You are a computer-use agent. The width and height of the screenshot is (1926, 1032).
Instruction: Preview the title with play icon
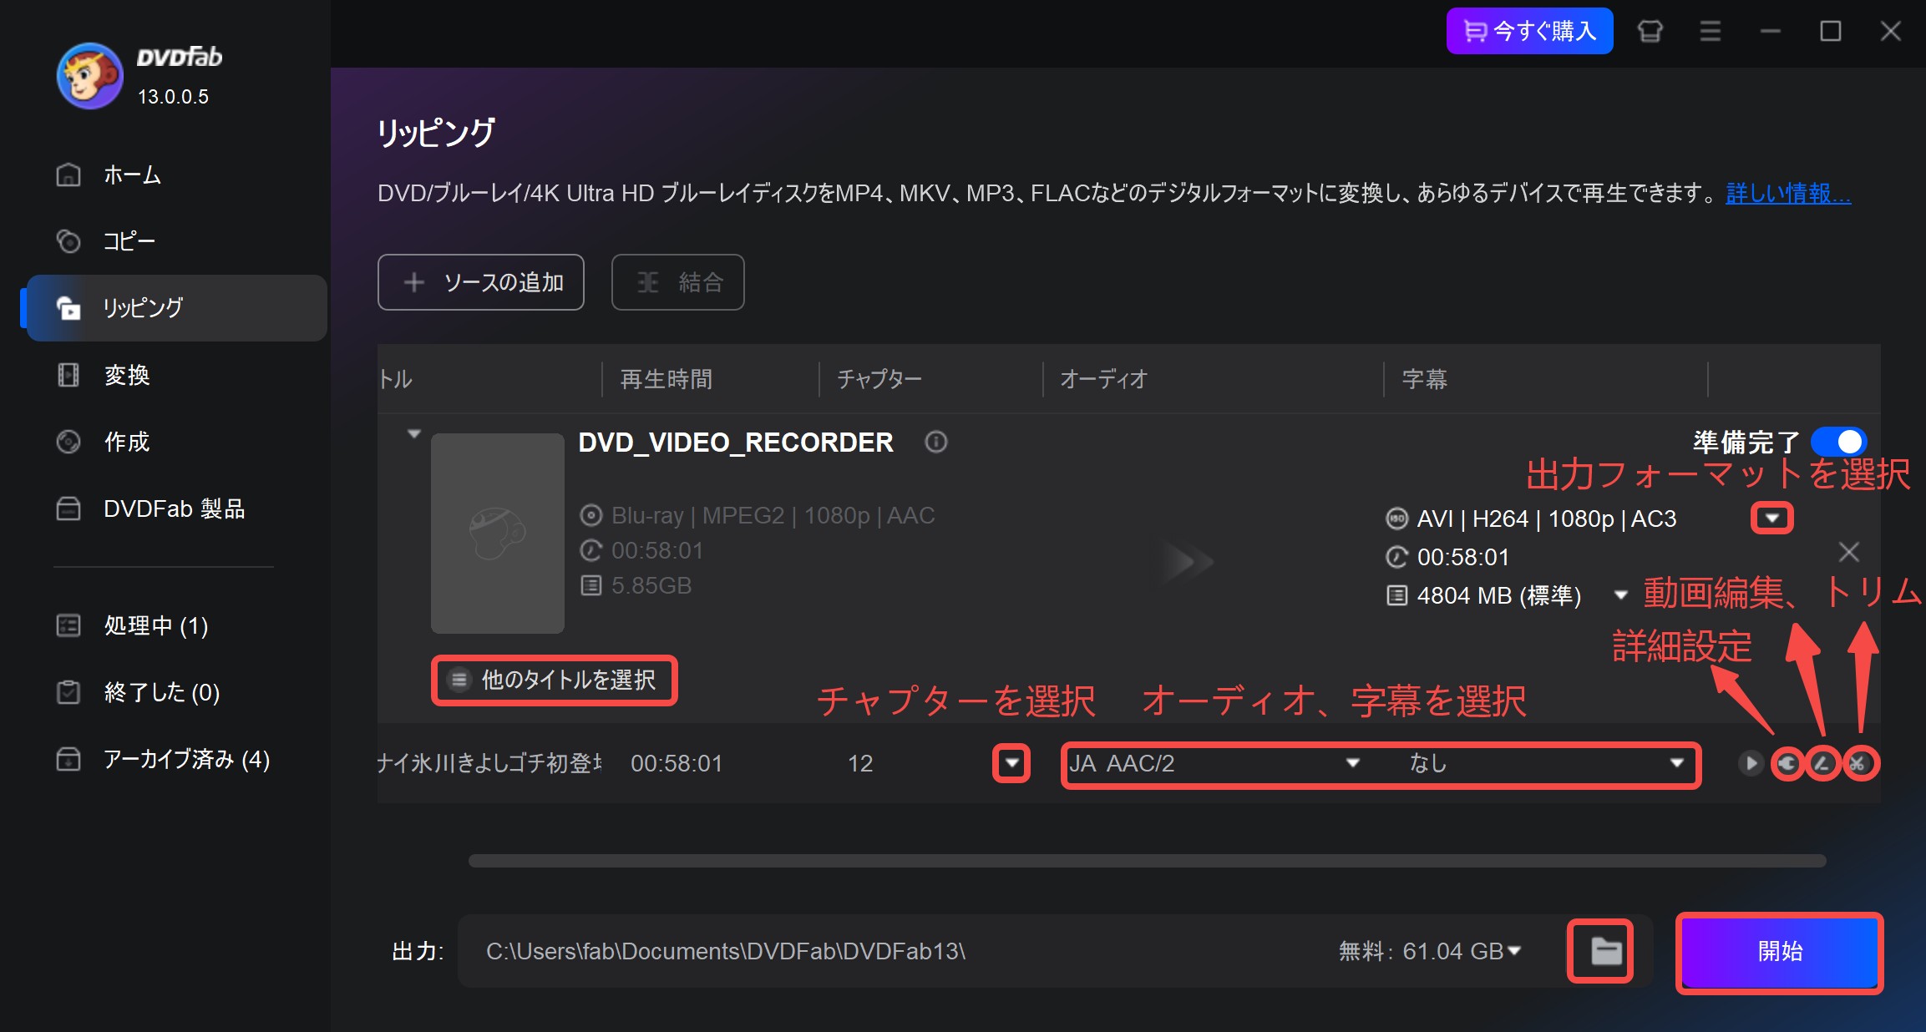1751,763
